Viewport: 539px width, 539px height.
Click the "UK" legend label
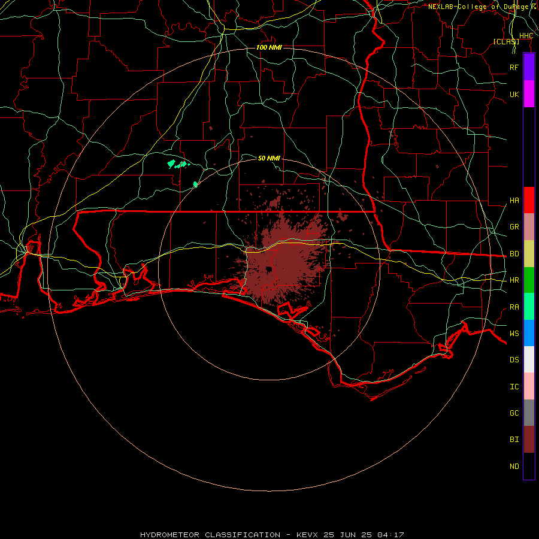(514, 94)
